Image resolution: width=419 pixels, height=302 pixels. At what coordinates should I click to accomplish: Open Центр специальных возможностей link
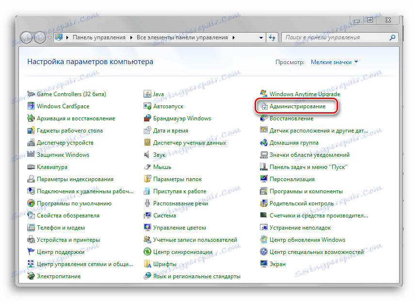tap(316, 252)
